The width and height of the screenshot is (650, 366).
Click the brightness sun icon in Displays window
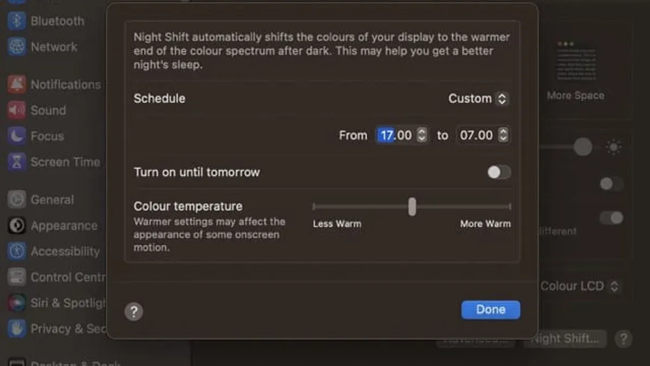[614, 147]
